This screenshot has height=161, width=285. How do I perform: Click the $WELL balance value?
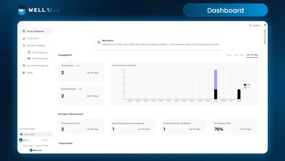click(x=45, y=140)
